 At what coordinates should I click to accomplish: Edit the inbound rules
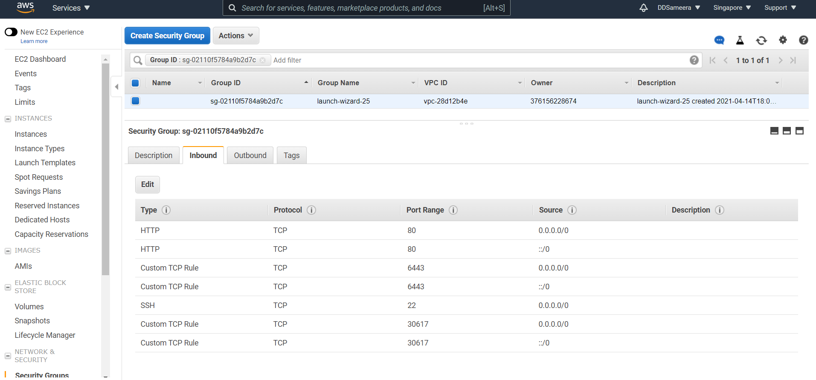click(x=148, y=184)
